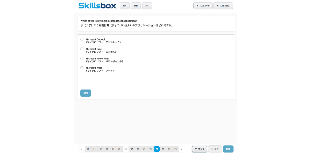
Task: Open the 移動 jump button
Action: (x=136, y=6)
